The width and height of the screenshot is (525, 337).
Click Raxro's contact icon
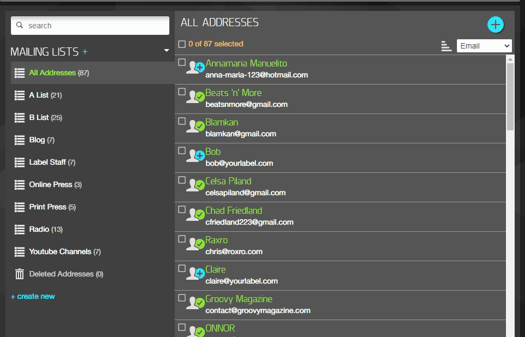[196, 244]
